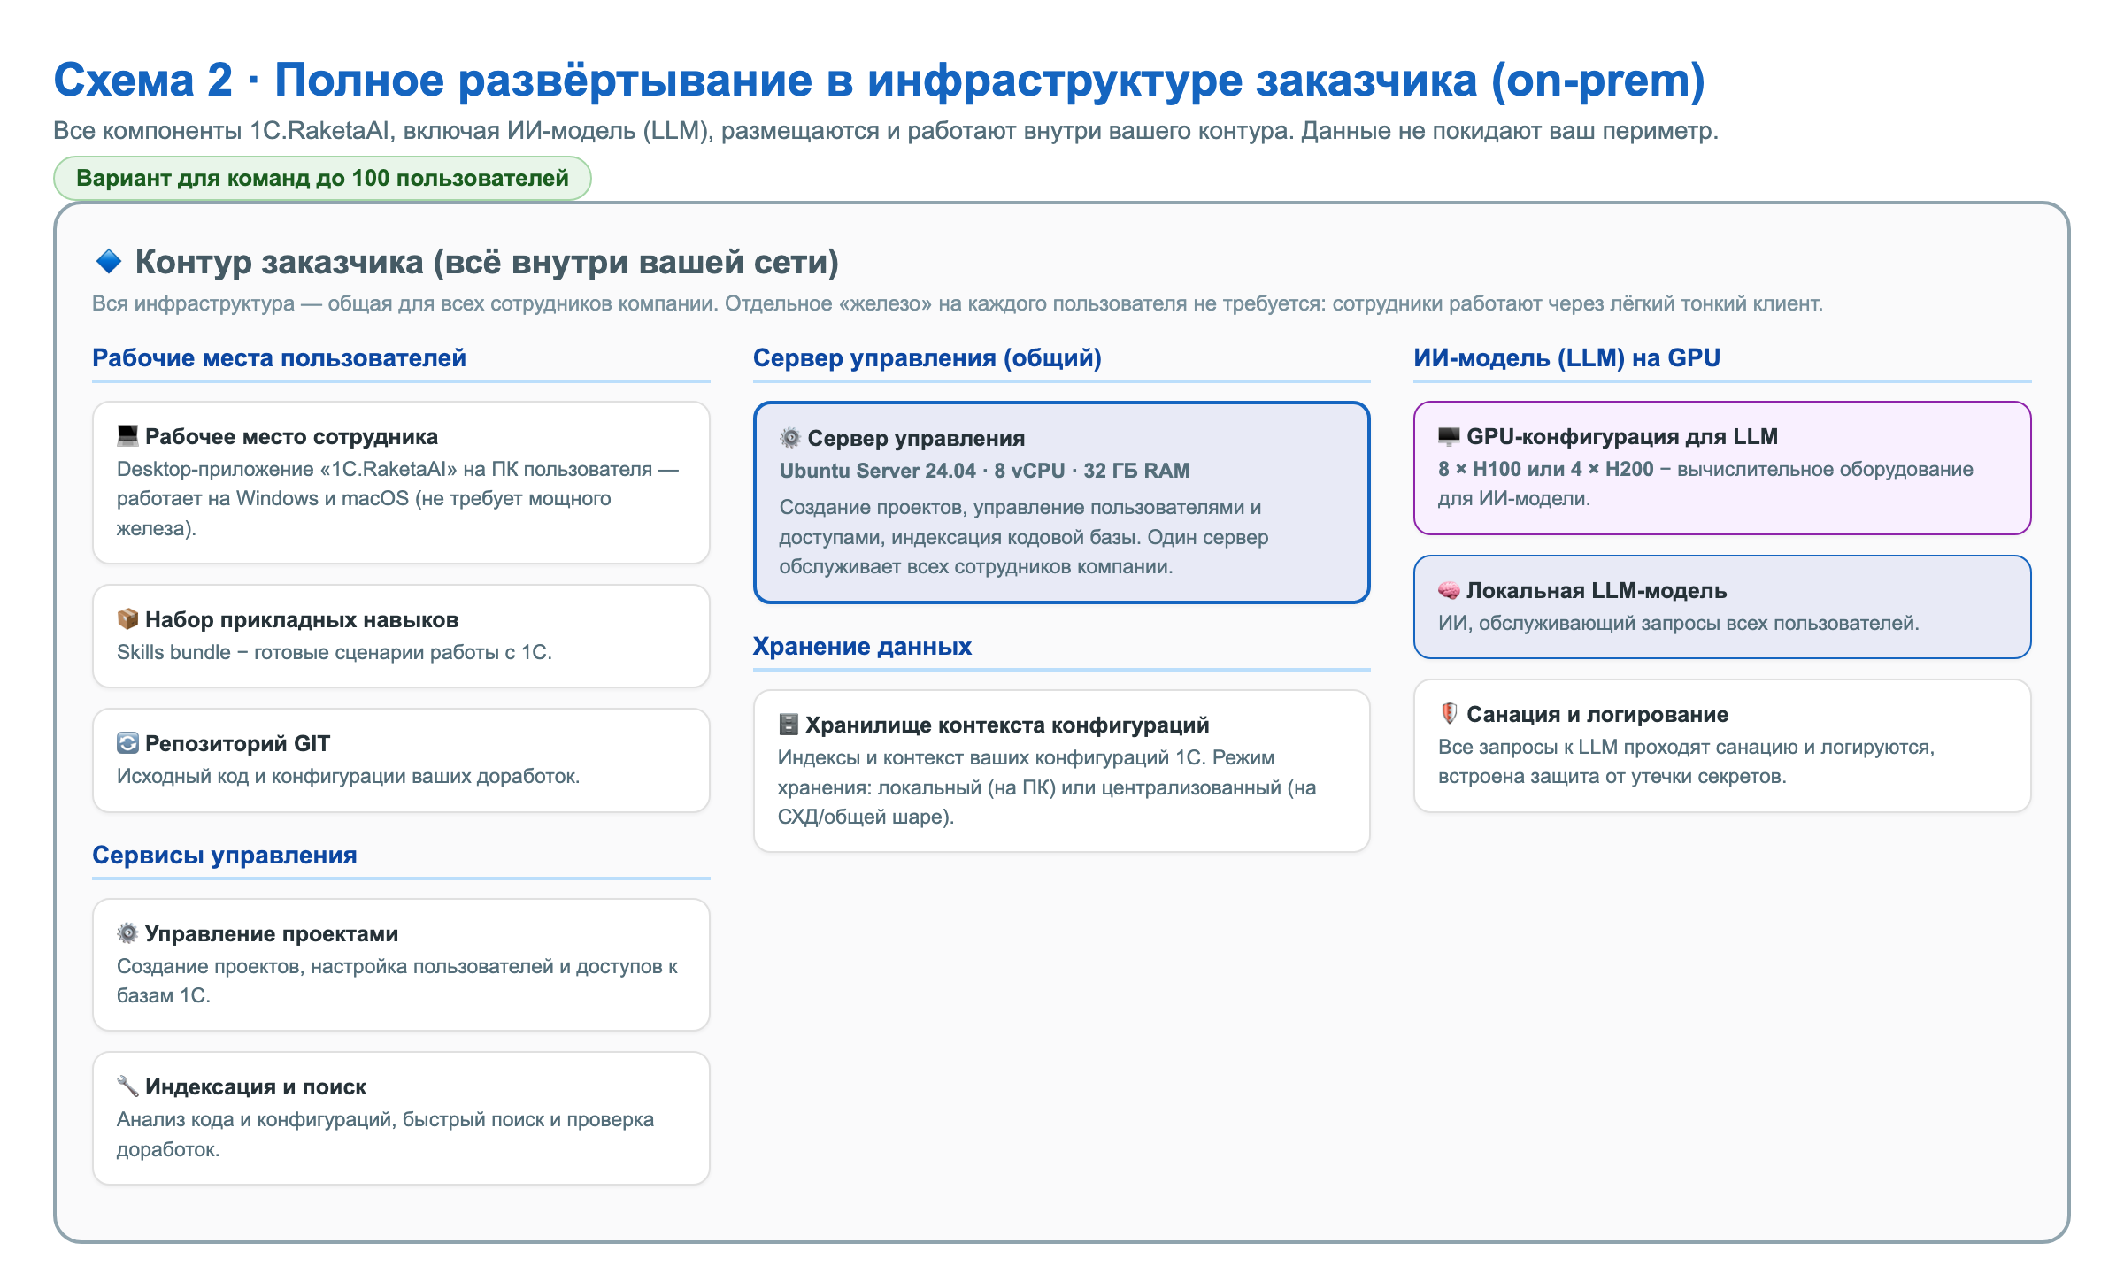2124x1274 pixels.
Task: Click the description Создание проектов, настройка пользователей и доступов
Action: [x=397, y=980]
